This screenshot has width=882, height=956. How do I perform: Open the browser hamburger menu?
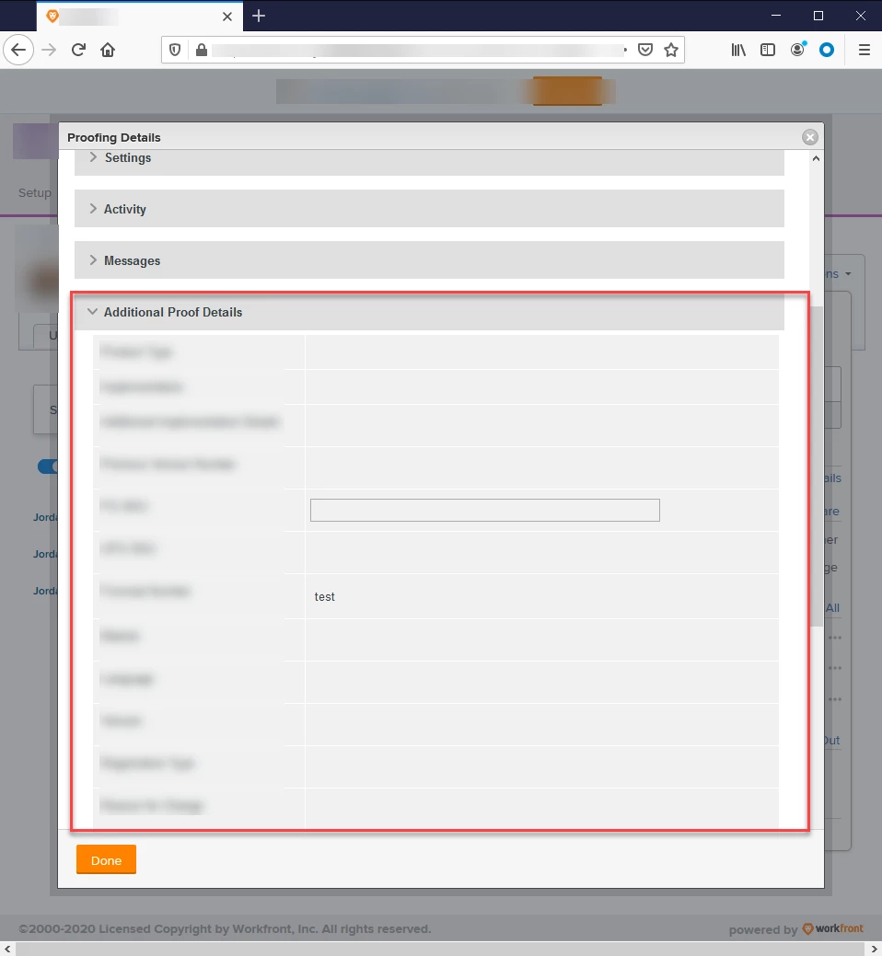pyautogui.click(x=865, y=50)
